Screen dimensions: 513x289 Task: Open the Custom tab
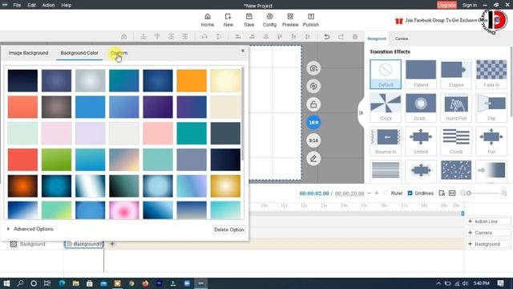pos(119,53)
